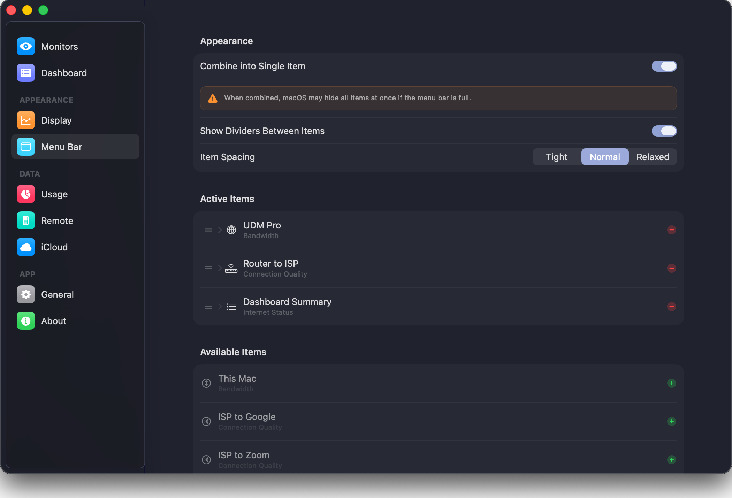Select the Usage pie chart icon
The image size is (732, 498).
[x=26, y=194]
